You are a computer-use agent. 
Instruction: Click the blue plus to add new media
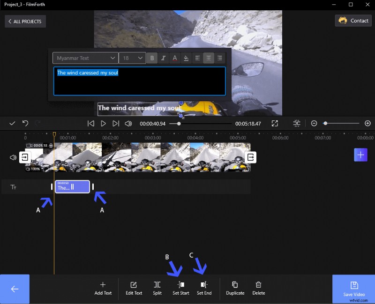[360, 155]
